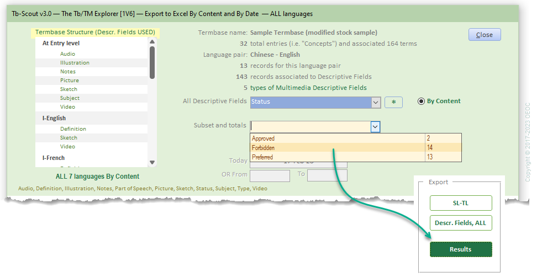Screen dimensions: 537x278
Task: Click the asterisk button beside Status field
Action: [x=393, y=102]
